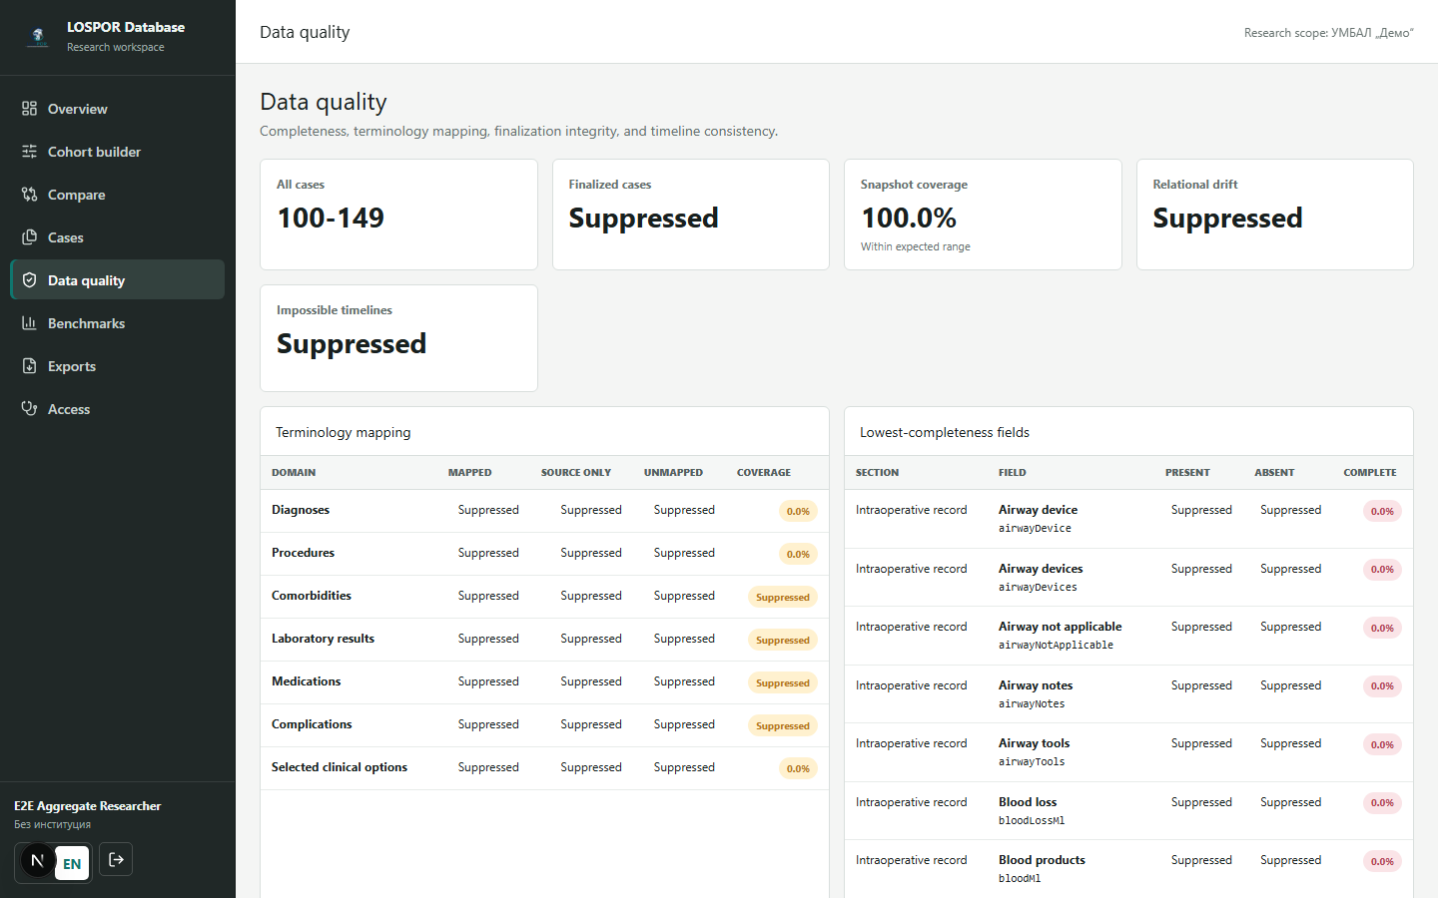Click the "Within expected range" note
Screen dimensions: 1438x898
pyautogui.click(x=916, y=246)
